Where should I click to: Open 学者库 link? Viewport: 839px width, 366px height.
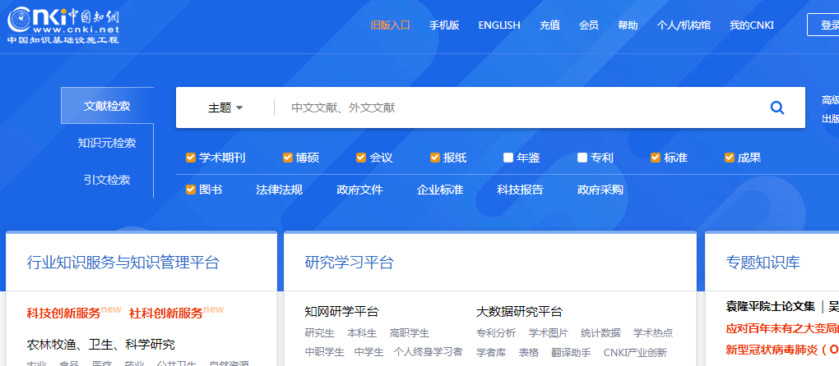[x=491, y=353]
